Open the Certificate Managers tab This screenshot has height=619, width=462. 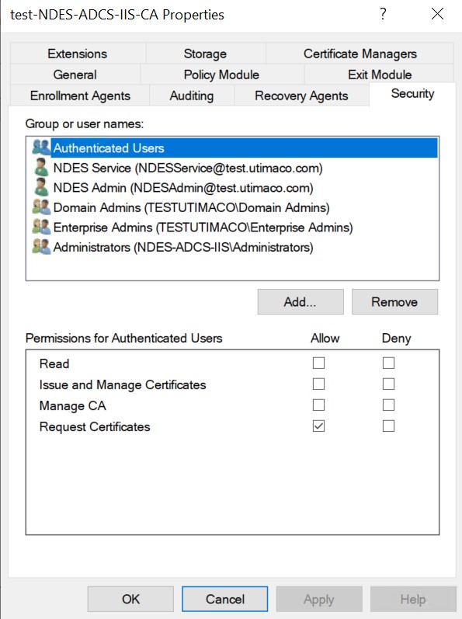pyautogui.click(x=360, y=54)
